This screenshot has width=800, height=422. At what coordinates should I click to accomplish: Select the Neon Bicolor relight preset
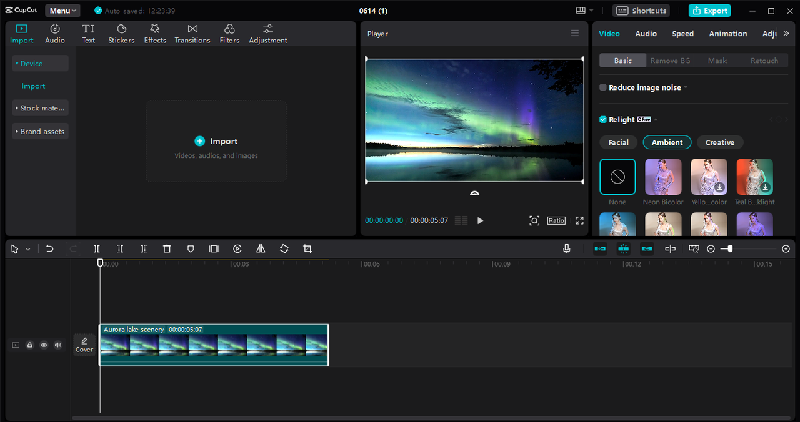(663, 177)
